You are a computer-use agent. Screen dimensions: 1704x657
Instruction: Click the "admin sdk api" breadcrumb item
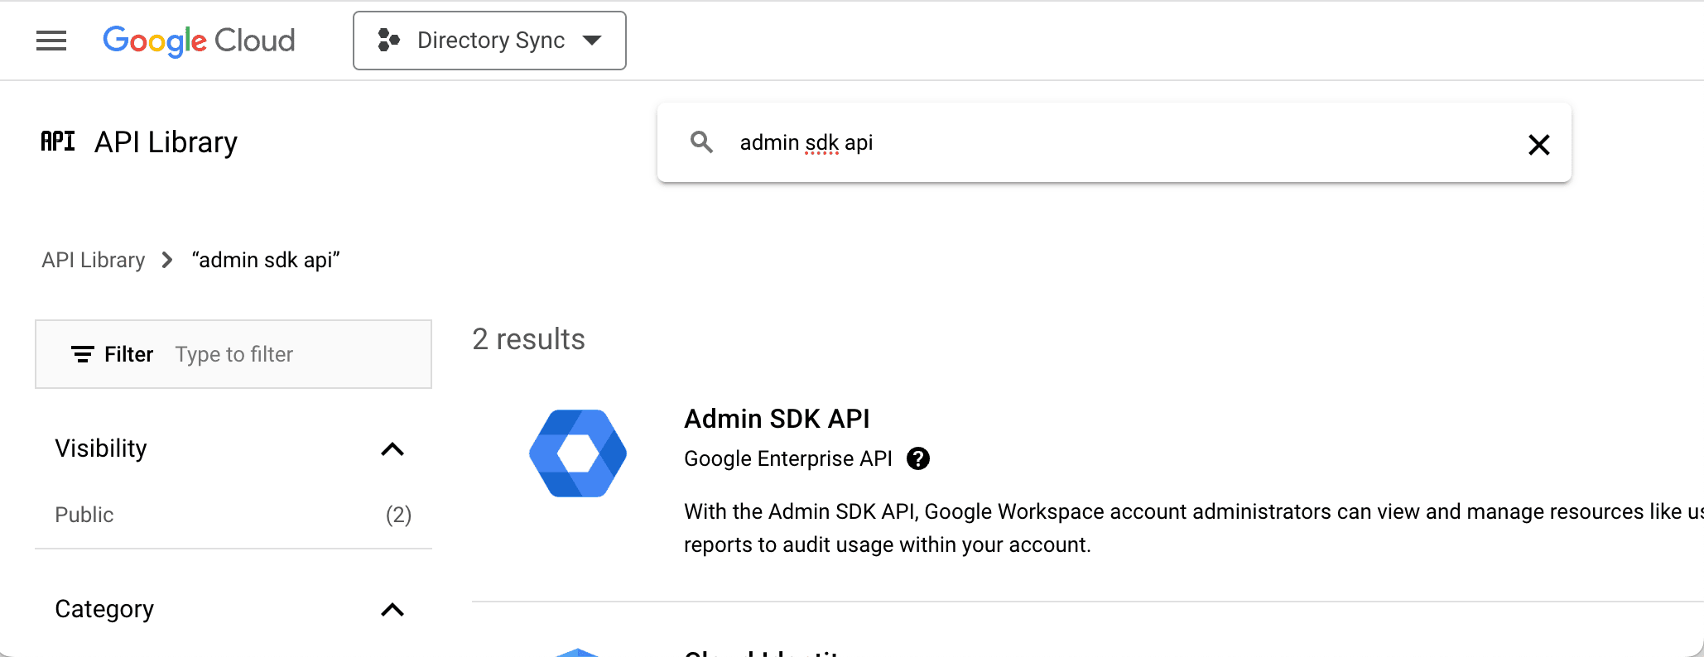(266, 260)
